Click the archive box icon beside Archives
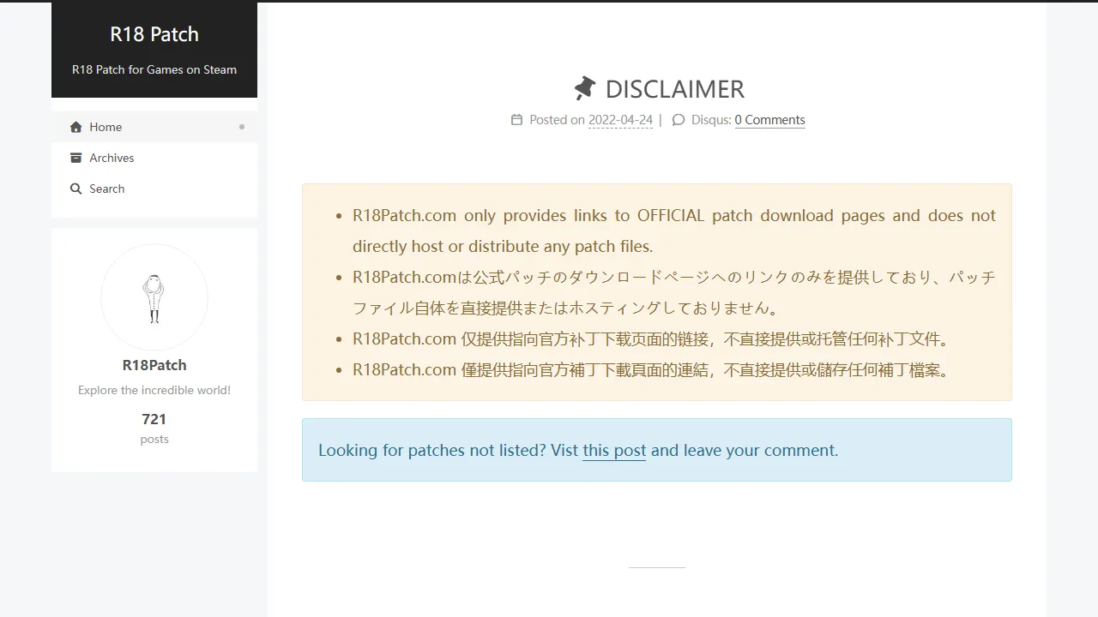Image resolution: width=1098 pixels, height=617 pixels. click(75, 158)
